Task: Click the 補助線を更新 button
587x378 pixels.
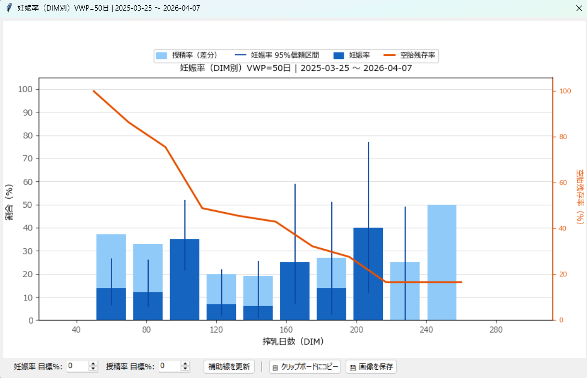Action: pos(229,367)
